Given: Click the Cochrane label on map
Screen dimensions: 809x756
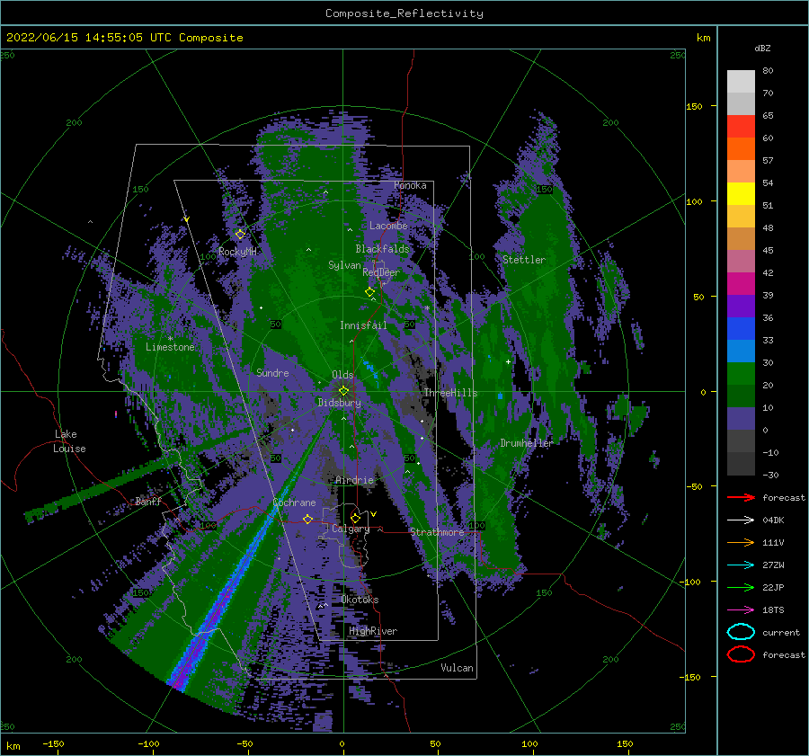Looking at the screenshot, I should 294,503.
